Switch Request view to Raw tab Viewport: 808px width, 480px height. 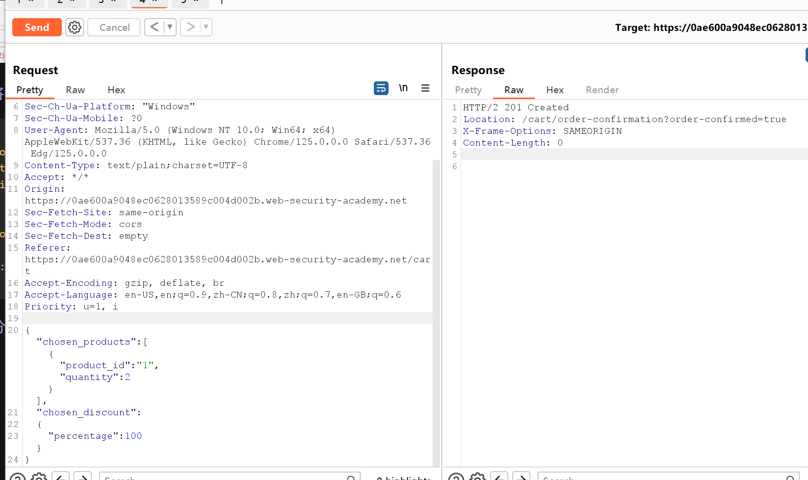75,90
